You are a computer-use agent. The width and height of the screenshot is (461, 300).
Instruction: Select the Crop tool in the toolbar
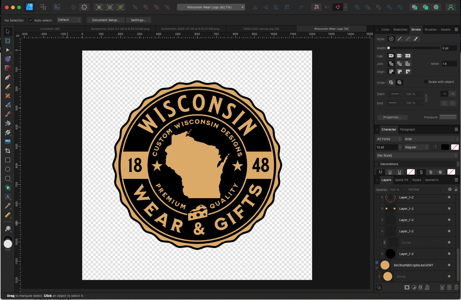[8, 151]
